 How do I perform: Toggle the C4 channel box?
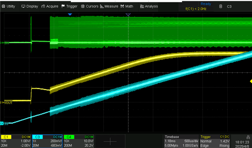point(79,141)
